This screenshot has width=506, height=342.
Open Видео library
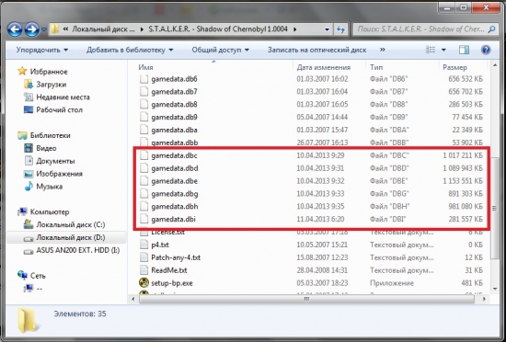coord(40,148)
